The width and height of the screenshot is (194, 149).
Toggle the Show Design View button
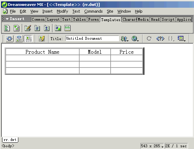tap(29, 39)
